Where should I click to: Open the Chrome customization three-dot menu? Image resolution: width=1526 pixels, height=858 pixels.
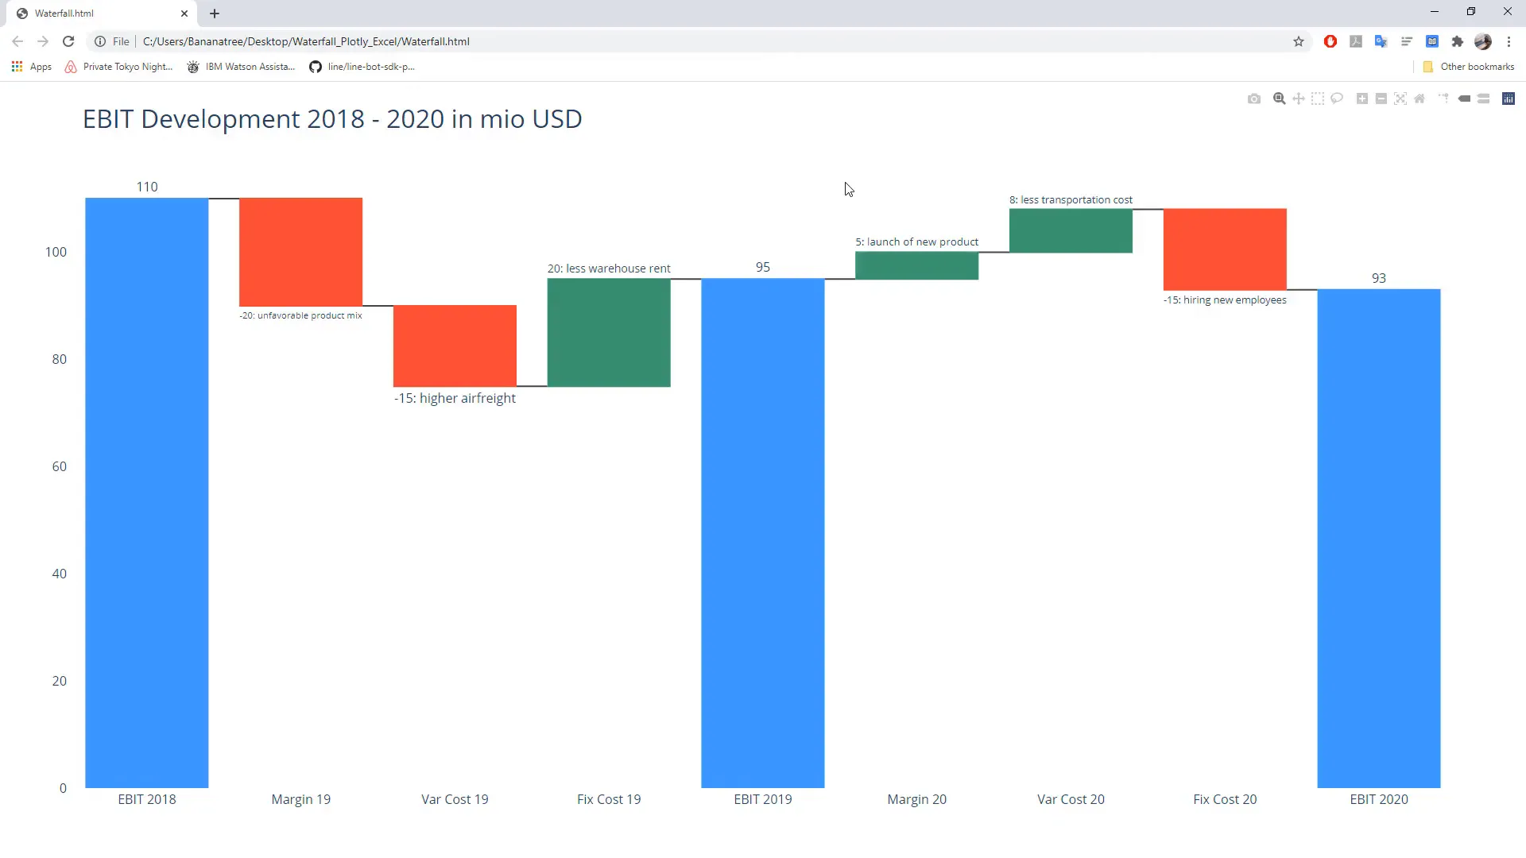point(1509,41)
